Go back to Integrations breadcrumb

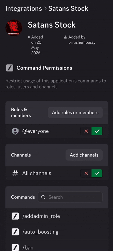coord(24,8)
